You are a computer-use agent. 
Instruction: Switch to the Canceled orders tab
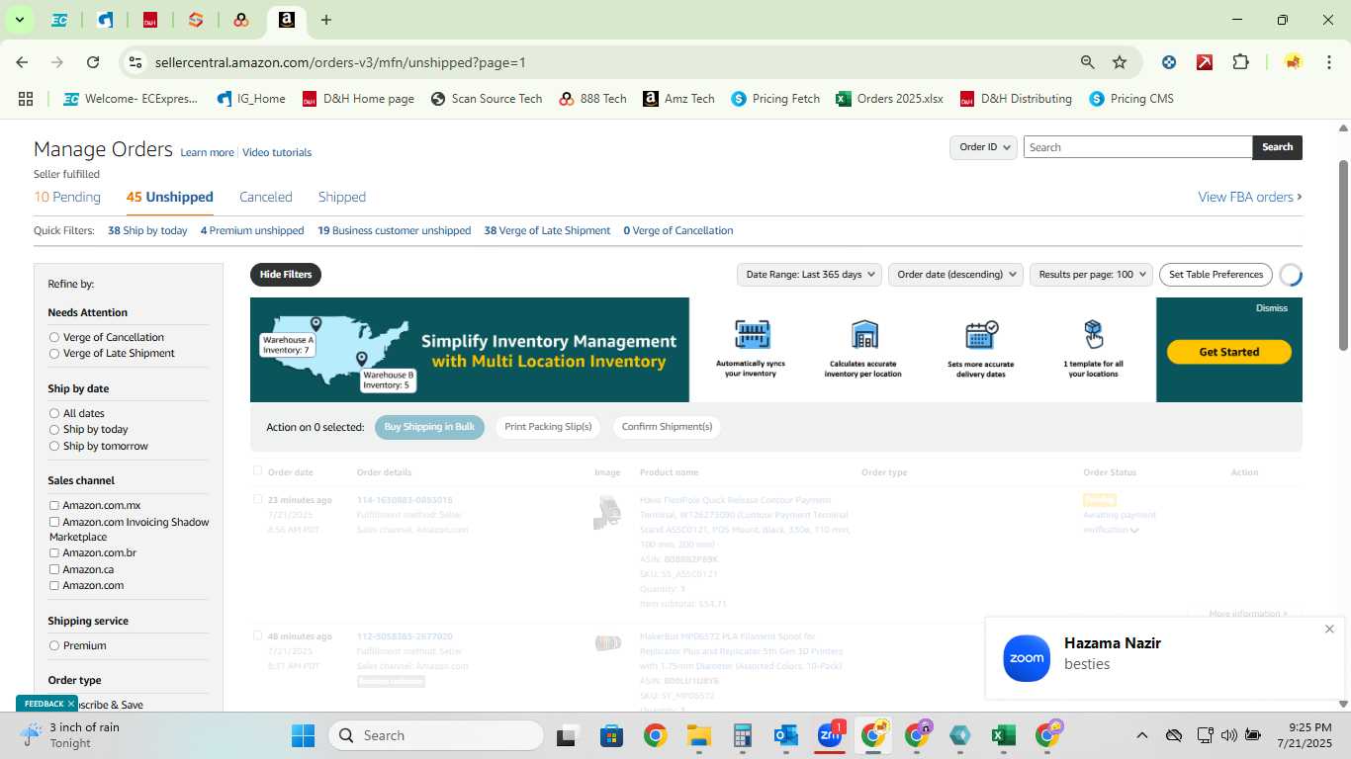click(266, 197)
